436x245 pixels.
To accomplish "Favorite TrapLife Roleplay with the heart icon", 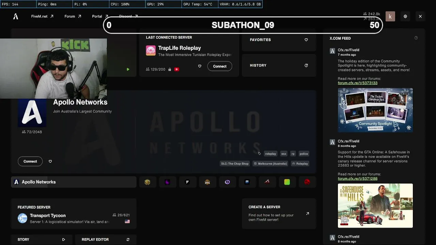I will click(200, 66).
